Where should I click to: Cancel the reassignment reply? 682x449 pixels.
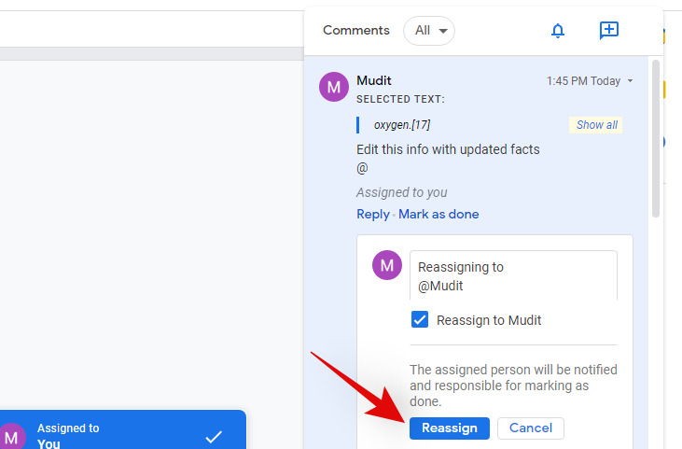pos(530,428)
